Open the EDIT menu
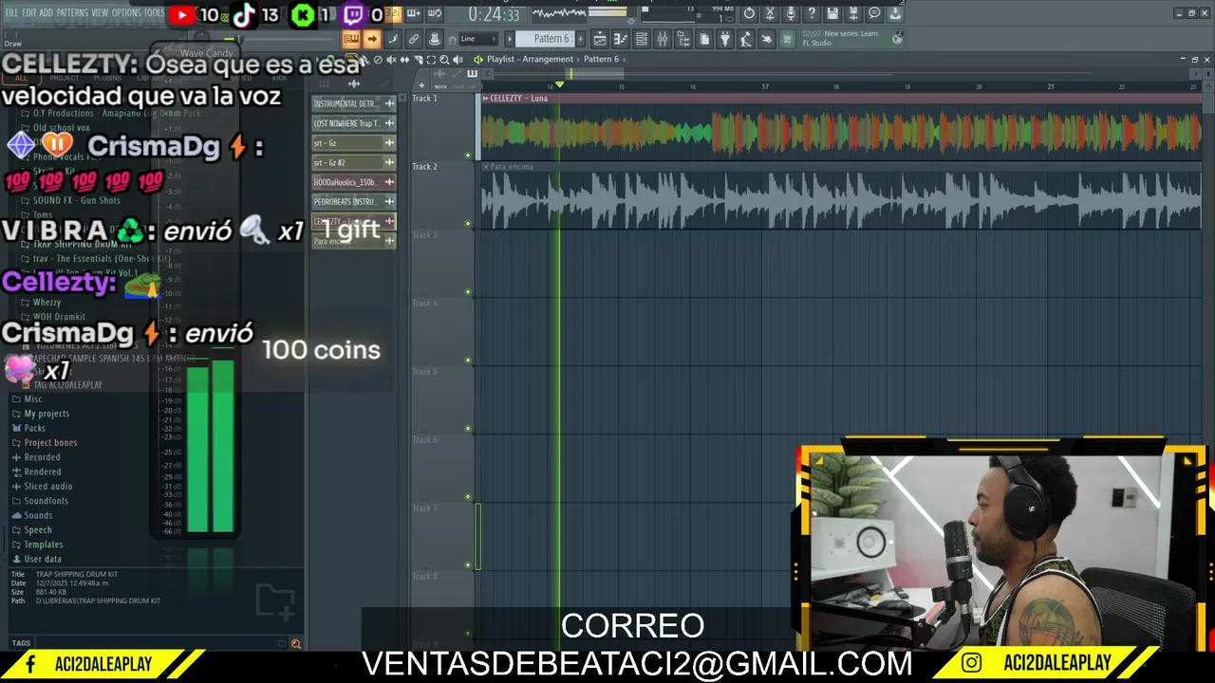 point(29,13)
